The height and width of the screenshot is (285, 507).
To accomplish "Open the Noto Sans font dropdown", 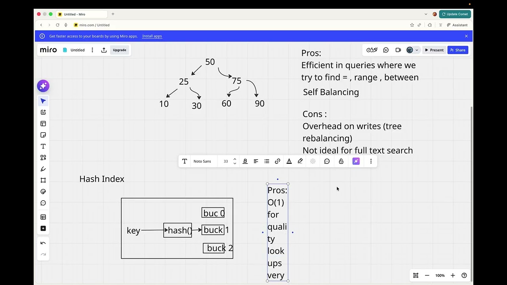I will point(202,161).
